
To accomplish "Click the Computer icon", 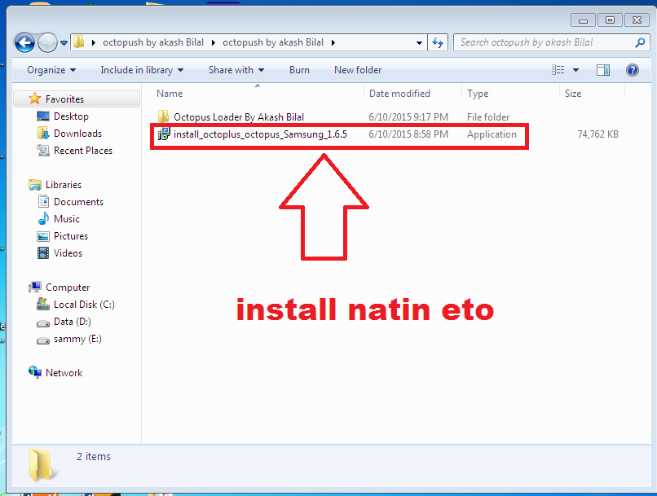I will tap(35, 287).
